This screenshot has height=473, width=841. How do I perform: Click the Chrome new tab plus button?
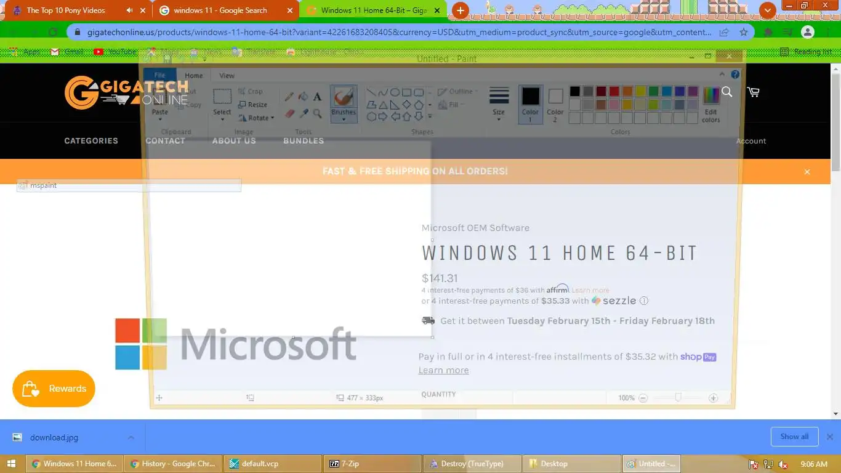click(460, 10)
